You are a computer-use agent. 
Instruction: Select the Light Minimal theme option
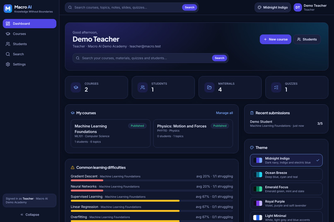tap(286, 217)
